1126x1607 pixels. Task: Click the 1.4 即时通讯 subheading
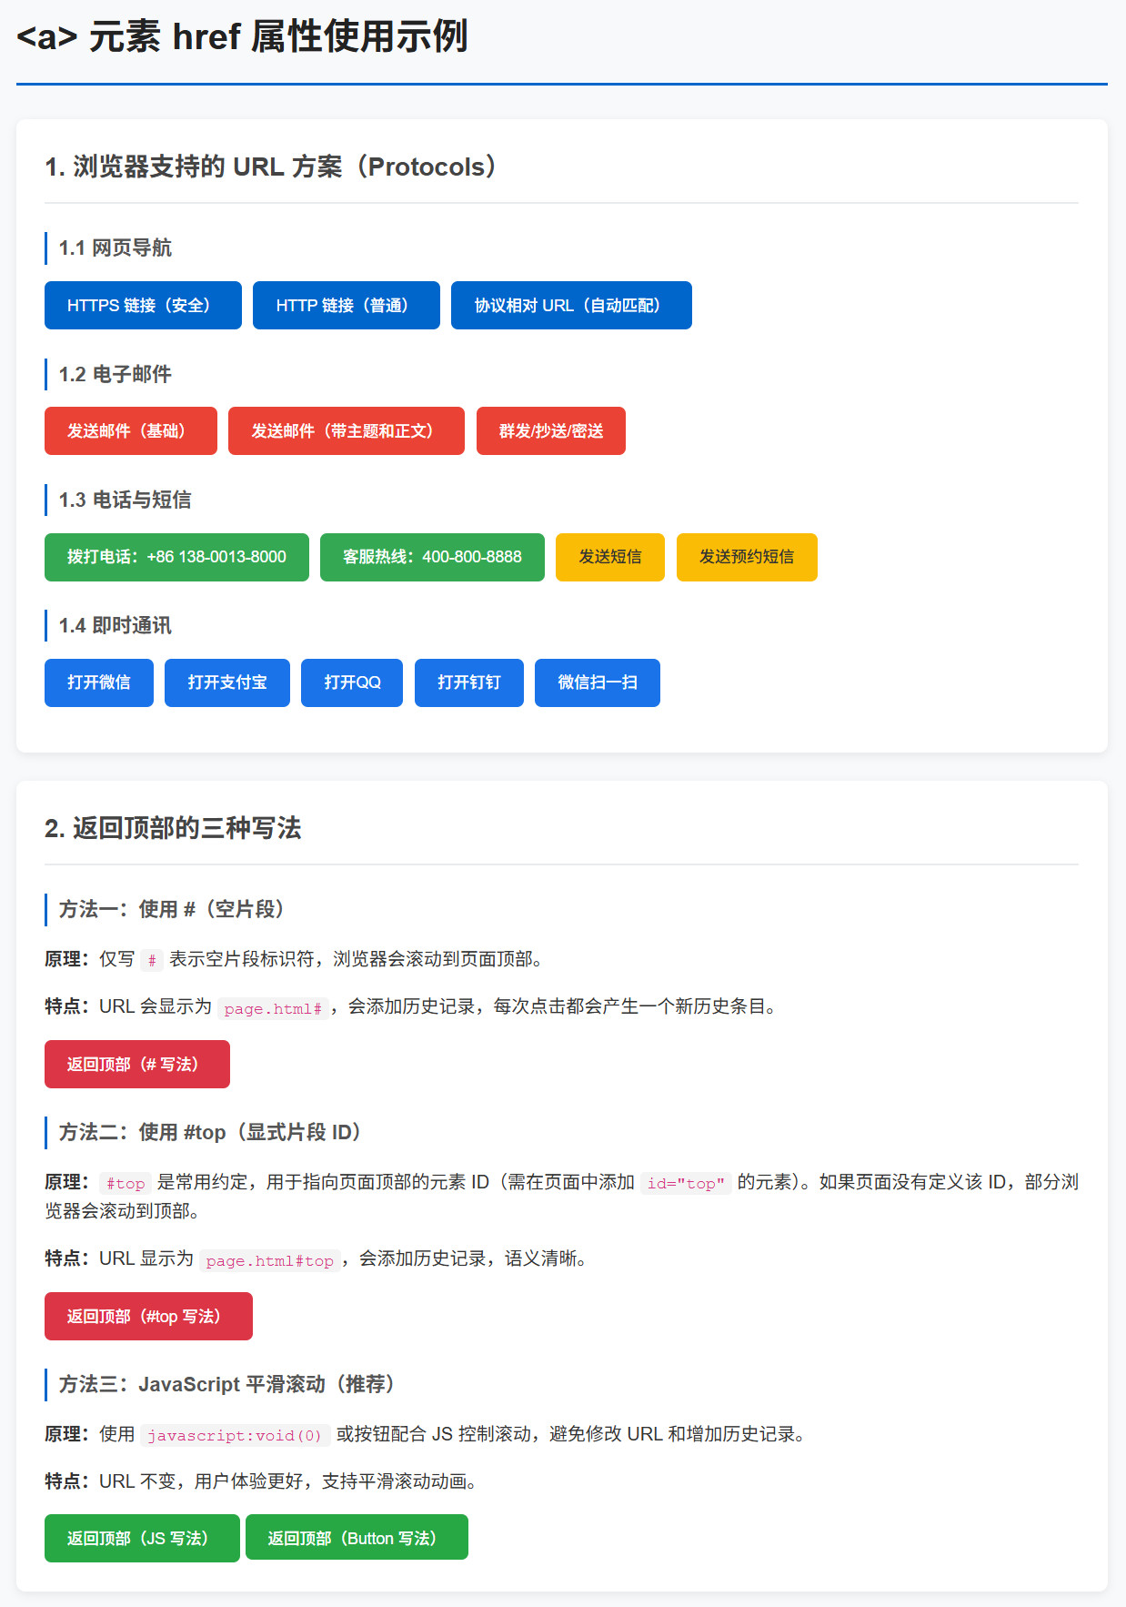[x=116, y=625]
